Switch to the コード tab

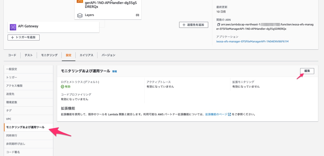click(x=11, y=55)
